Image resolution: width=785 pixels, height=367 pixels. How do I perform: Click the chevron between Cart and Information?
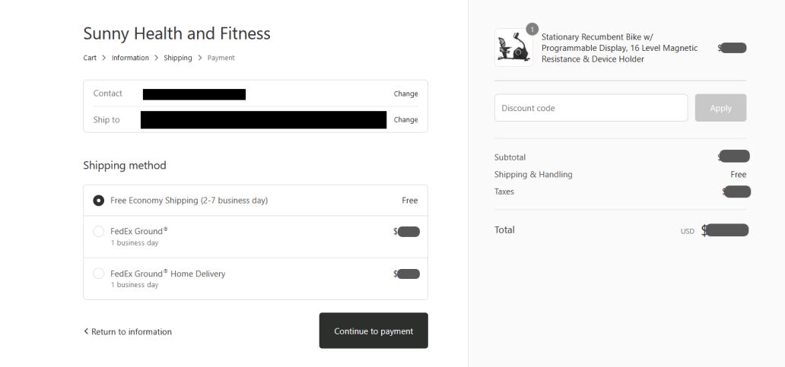(x=104, y=58)
